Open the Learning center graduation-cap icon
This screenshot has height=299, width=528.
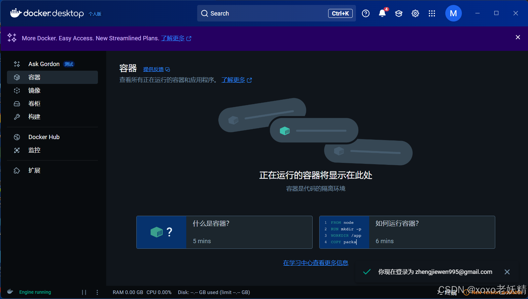point(399,13)
